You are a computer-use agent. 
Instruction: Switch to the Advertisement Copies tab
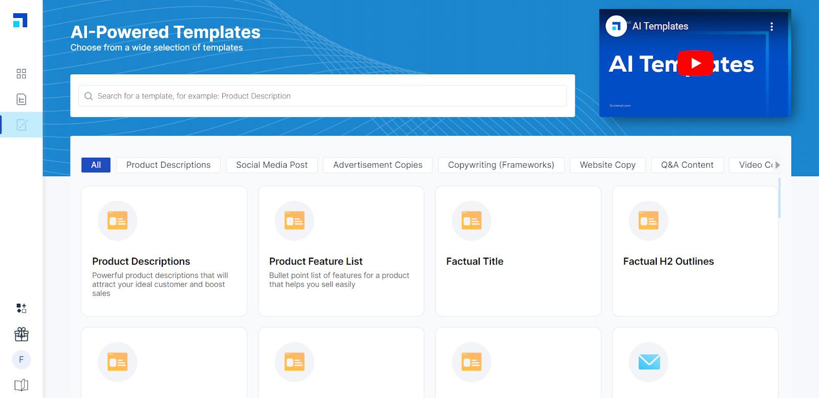(378, 165)
